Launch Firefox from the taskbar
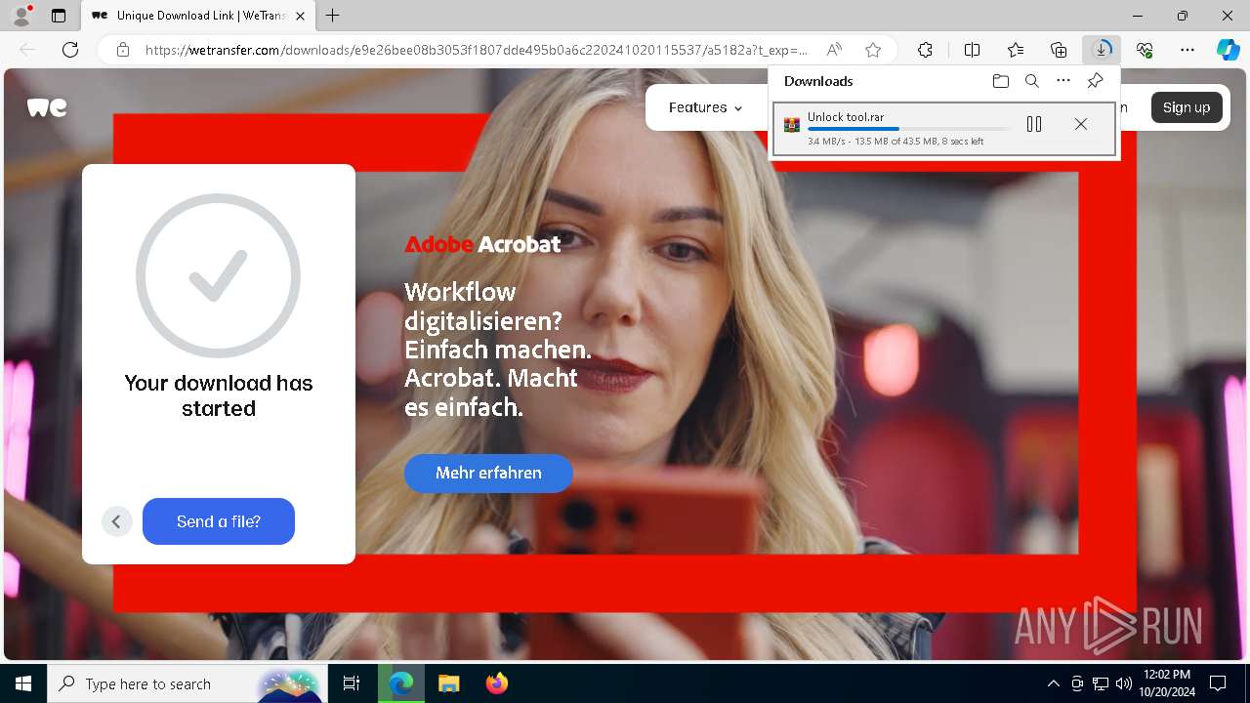 pos(496,683)
